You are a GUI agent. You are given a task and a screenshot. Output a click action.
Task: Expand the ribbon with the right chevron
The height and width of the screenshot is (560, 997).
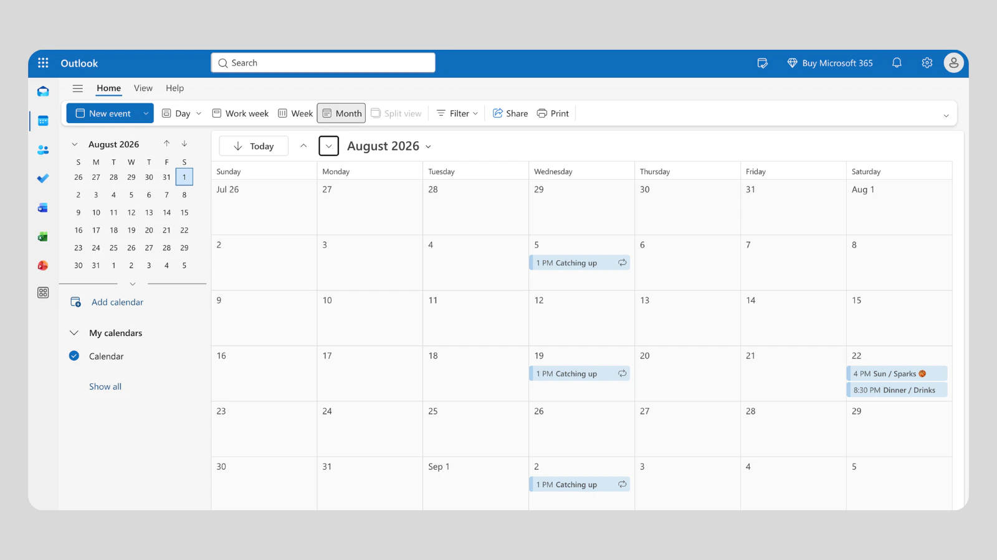(946, 116)
